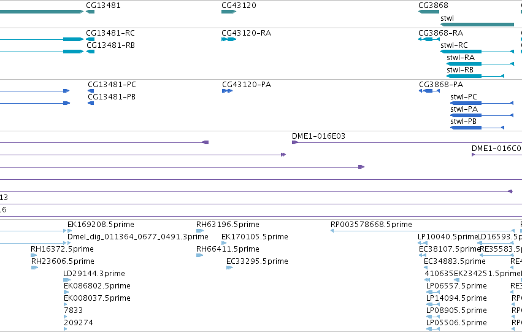Select the CG43120-RA transcript glyph
This screenshot has width=522, height=332.
click(x=229, y=39)
